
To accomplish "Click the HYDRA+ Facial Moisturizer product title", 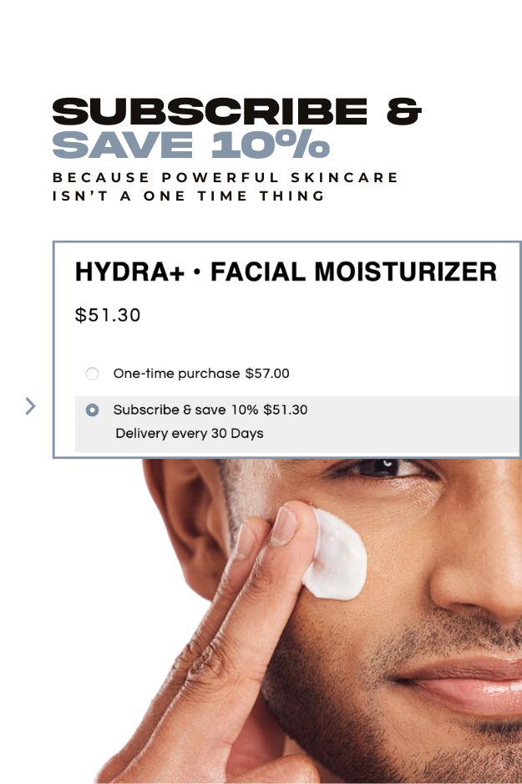I will 286,272.
